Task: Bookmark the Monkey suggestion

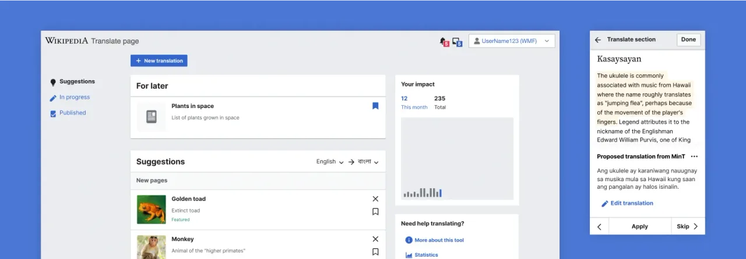Action: 375,251
